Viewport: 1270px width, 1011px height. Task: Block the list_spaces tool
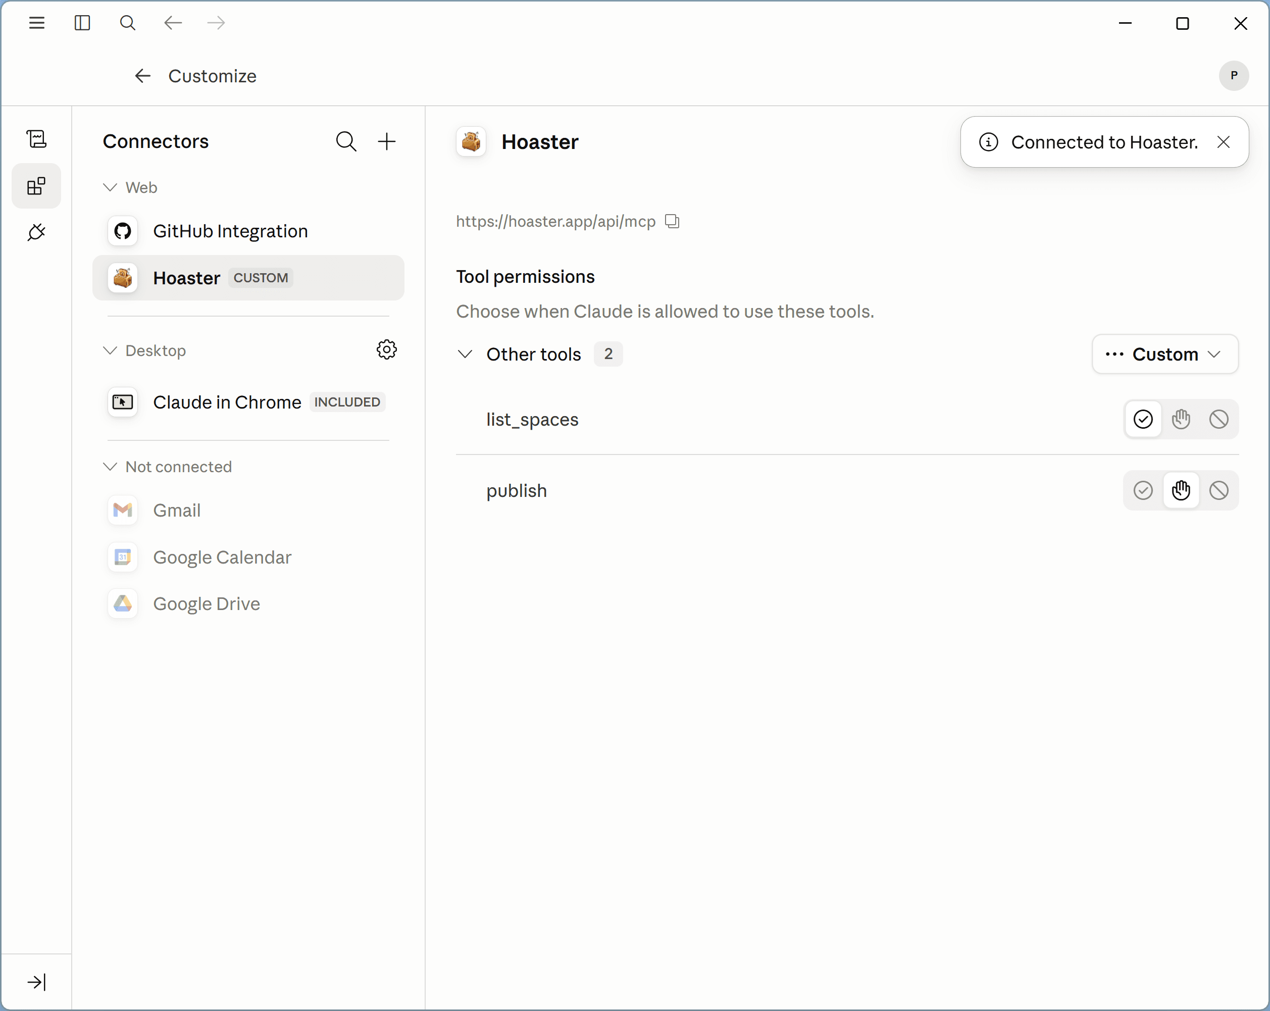[1219, 420]
